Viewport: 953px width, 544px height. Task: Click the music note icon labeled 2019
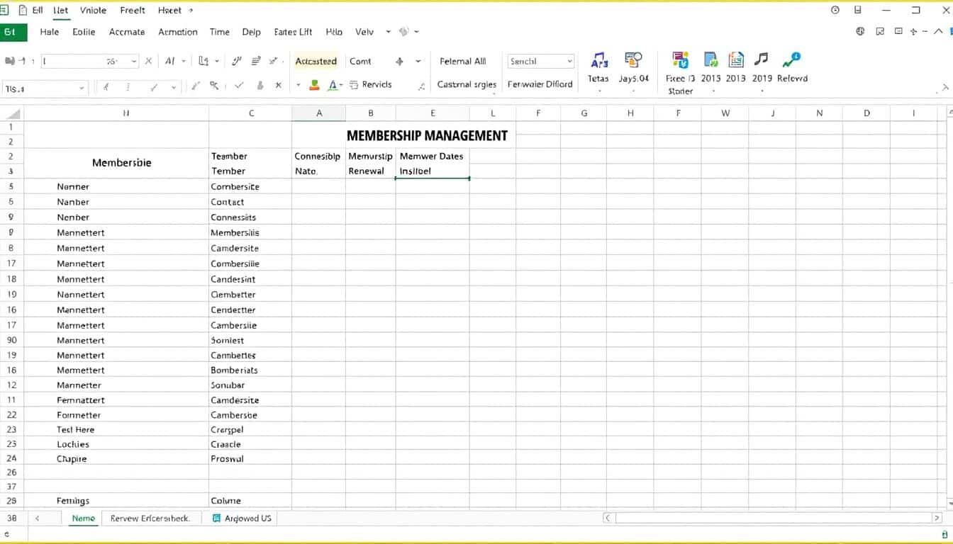pyautogui.click(x=762, y=59)
